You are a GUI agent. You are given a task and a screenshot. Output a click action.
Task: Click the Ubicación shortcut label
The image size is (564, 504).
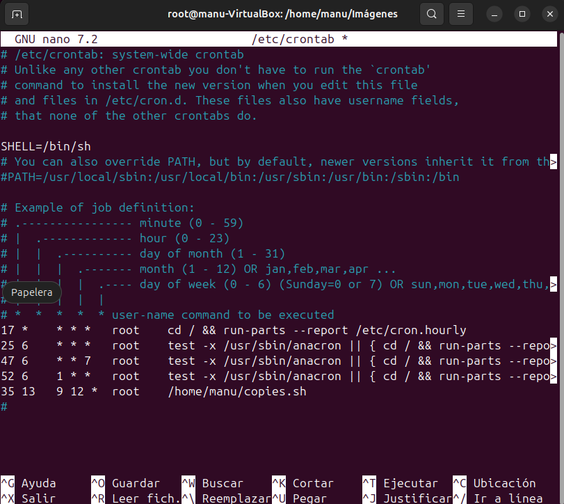(x=503, y=483)
